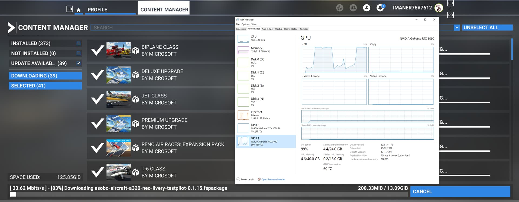Switch to the App history tab
The image size is (519, 202).
click(x=267, y=29)
